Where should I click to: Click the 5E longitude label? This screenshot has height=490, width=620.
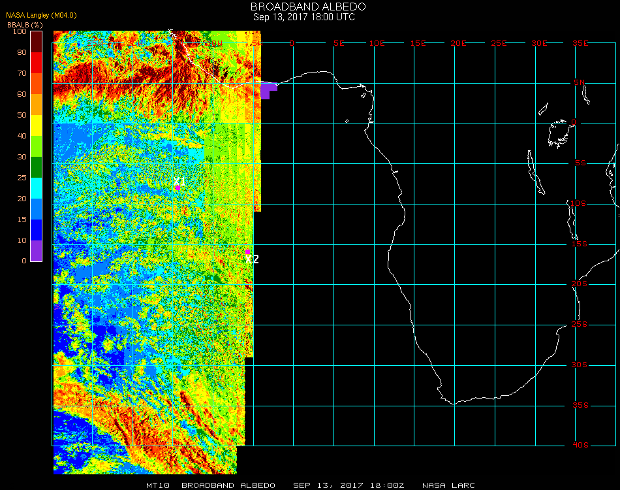click(x=339, y=43)
